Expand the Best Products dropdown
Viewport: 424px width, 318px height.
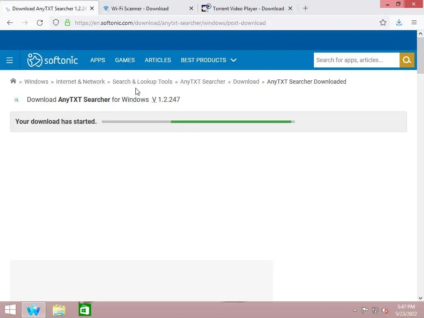[209, 60]
